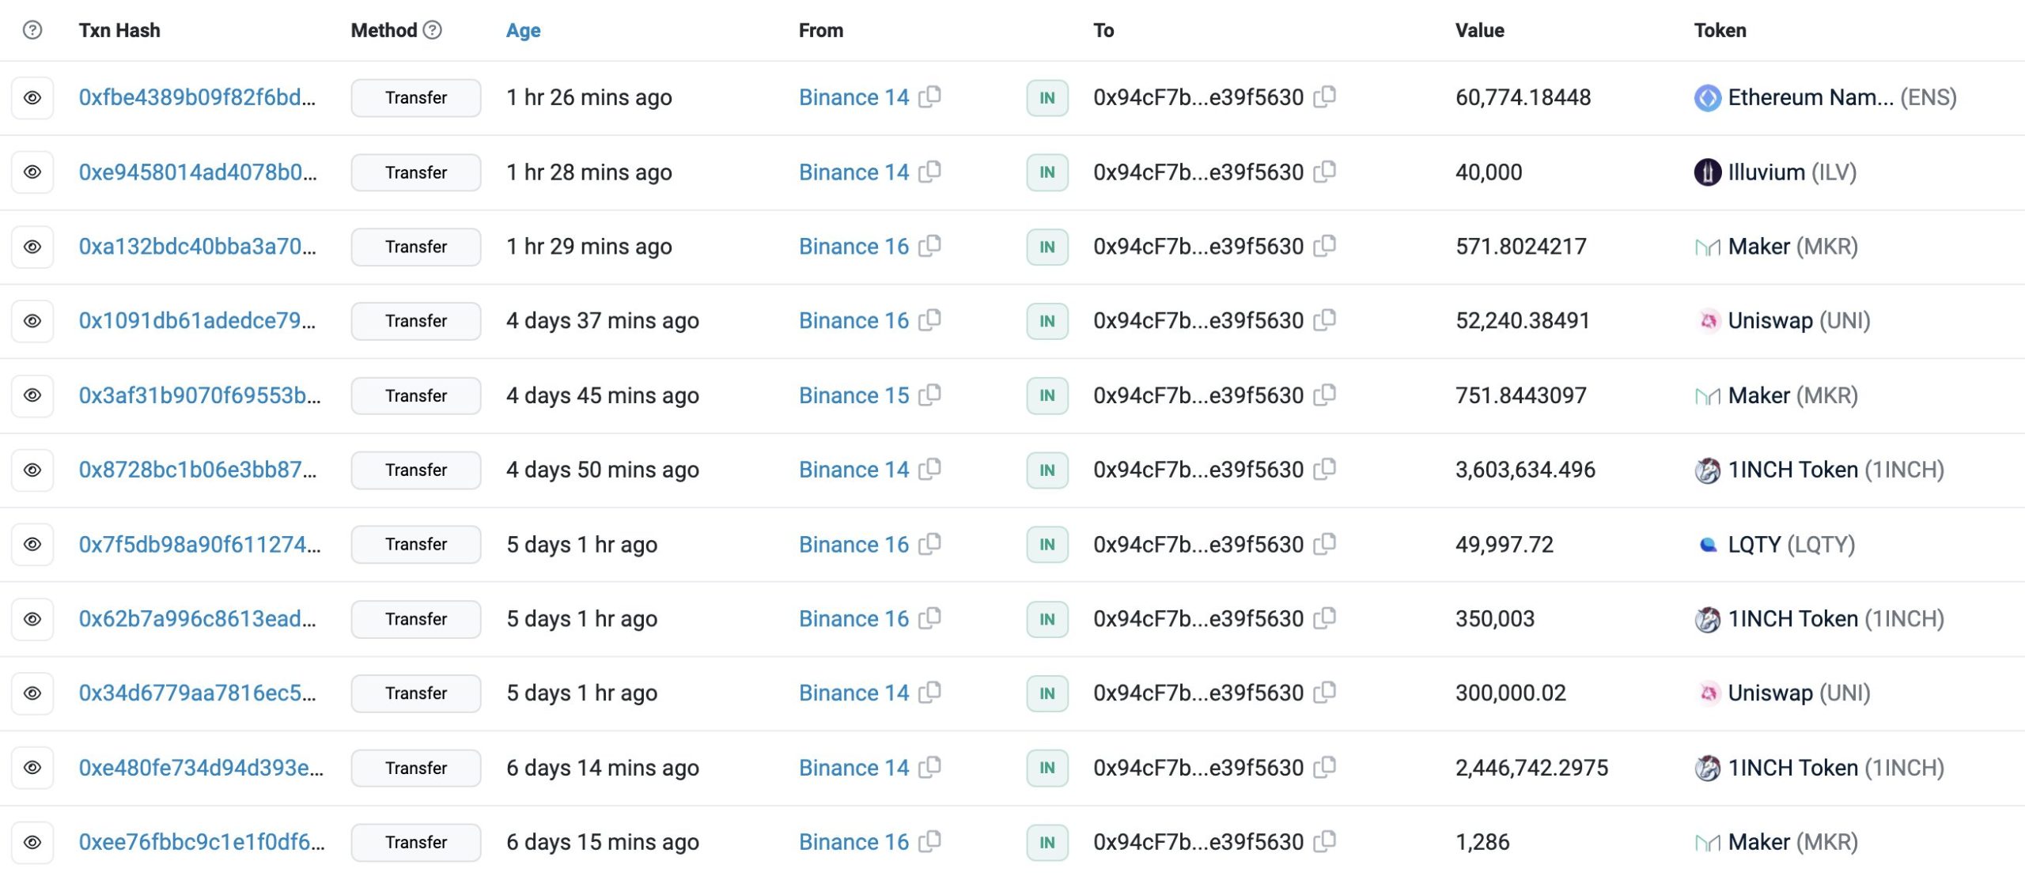Copy Binance 14 address in ENS row
The image size is (2025, 876).
point(930,97)
